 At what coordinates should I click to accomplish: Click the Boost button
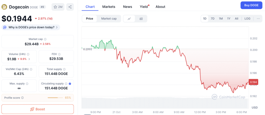coord(38,109)
